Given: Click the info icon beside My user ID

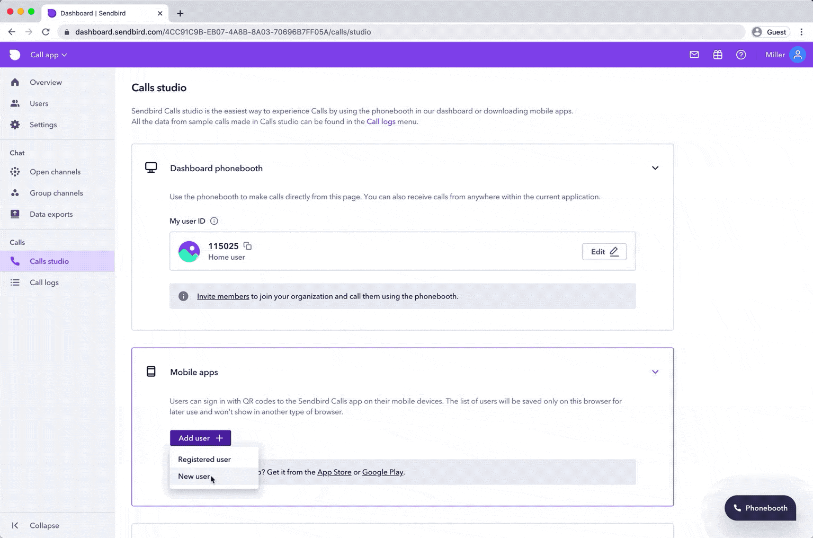Looking at the screenshot, I should pyautogui.click(x=214, y=221).
